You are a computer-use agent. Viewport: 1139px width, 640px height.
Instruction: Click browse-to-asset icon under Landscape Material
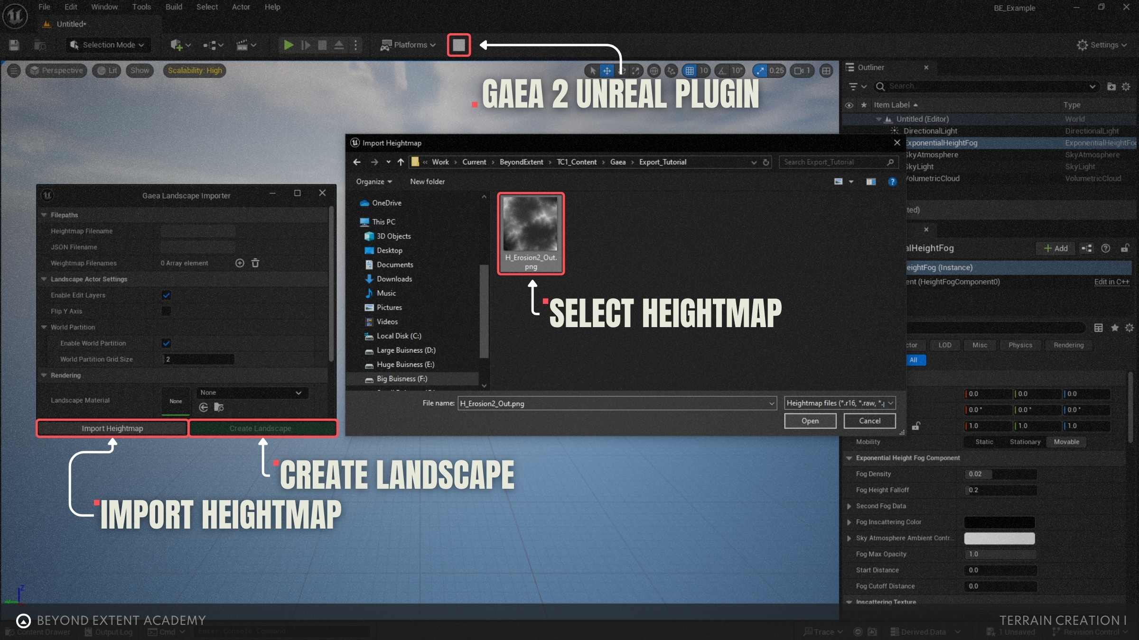pos(219,407)
